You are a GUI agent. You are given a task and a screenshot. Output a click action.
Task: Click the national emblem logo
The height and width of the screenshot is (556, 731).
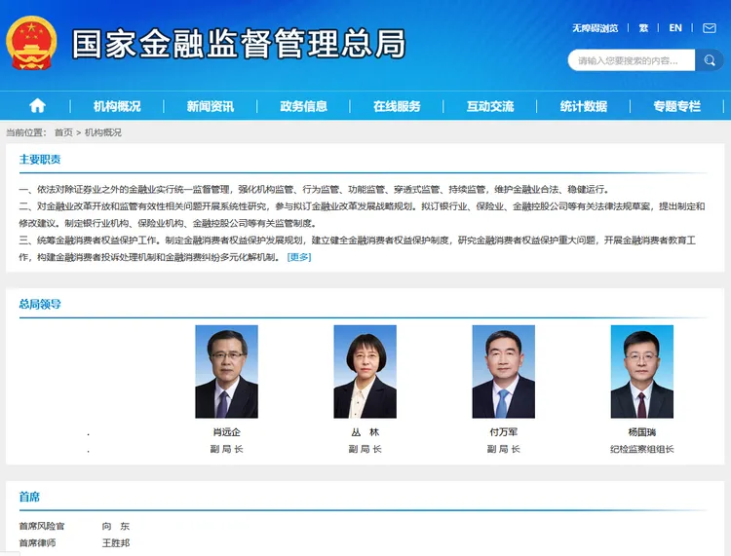tap(31, 43)
